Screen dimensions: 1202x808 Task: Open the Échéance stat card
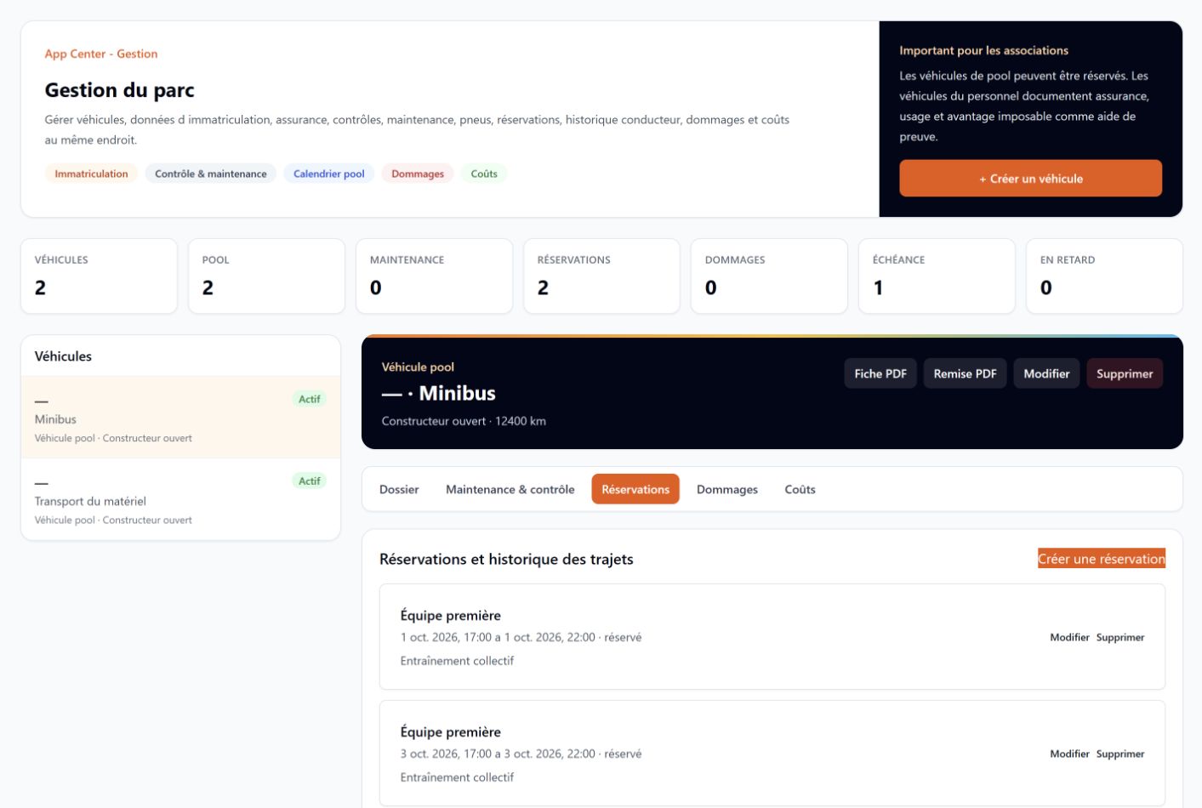(937, 276)
